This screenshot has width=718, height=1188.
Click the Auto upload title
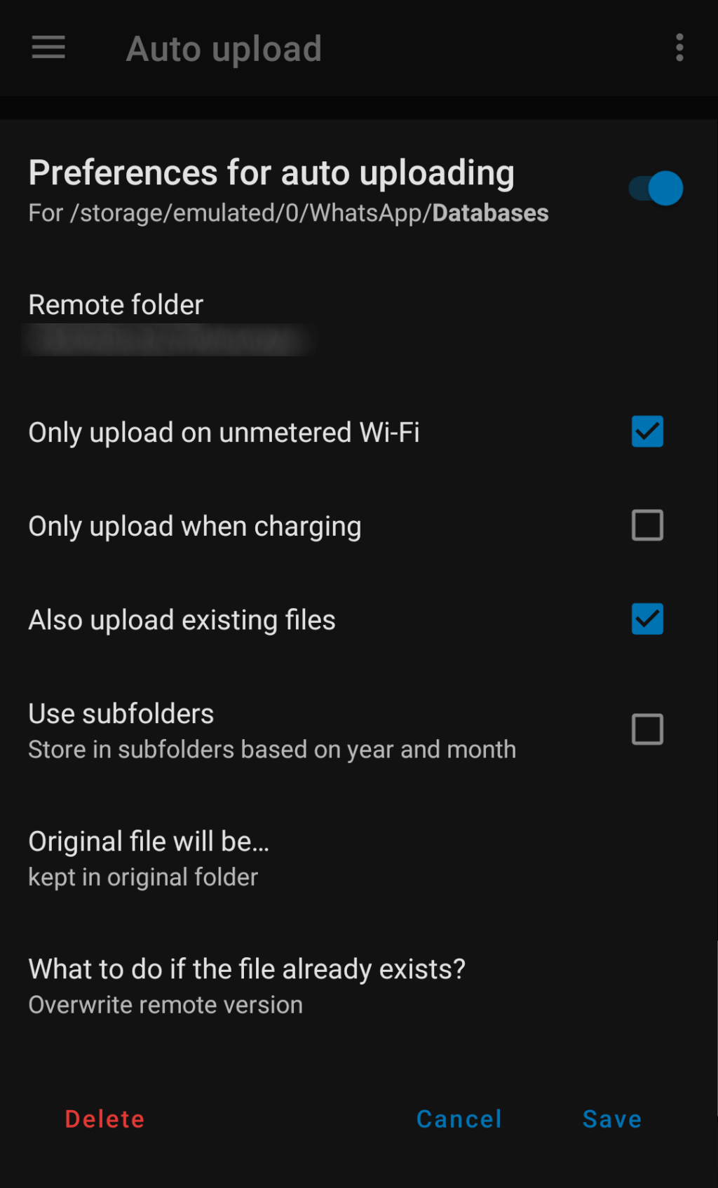224,49
